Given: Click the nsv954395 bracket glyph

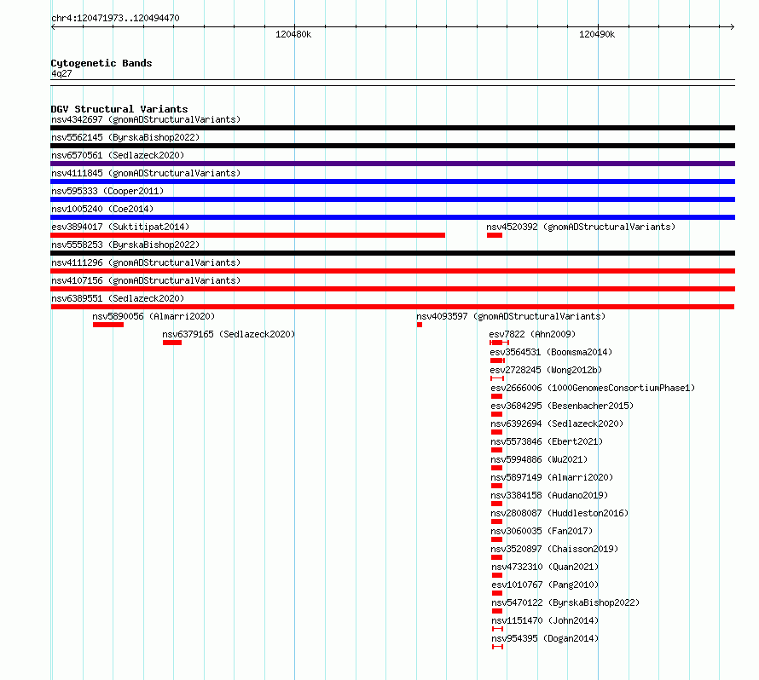Looking at the screenshot, I should tap(497, 647).
